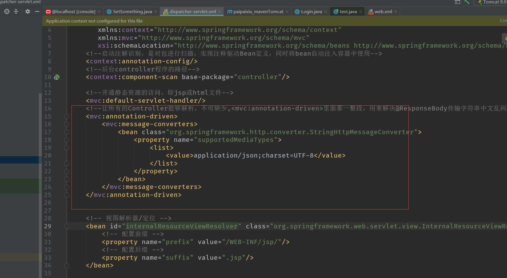Image resolution: width=507 pixels, height=278 pixels.
Task: Click the StringHttpMessageConverter class name on line 17
Action: 362,132
